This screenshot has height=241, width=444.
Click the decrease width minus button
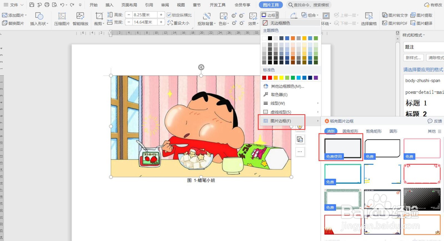[129, 22]
